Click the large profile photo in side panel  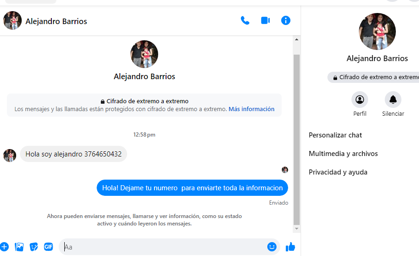[x=377, y=31]
